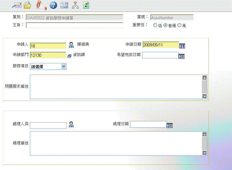
Task: Select the 普通 importance radio button
Action: click(x=166, y=26)
